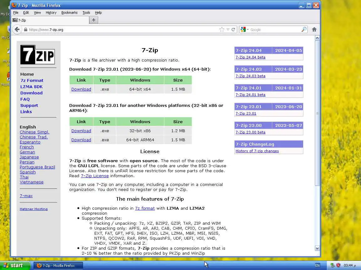Open the 7-Zip 24.01 beta link
Viewport: 361px width, 270px height.
[250, 95]
